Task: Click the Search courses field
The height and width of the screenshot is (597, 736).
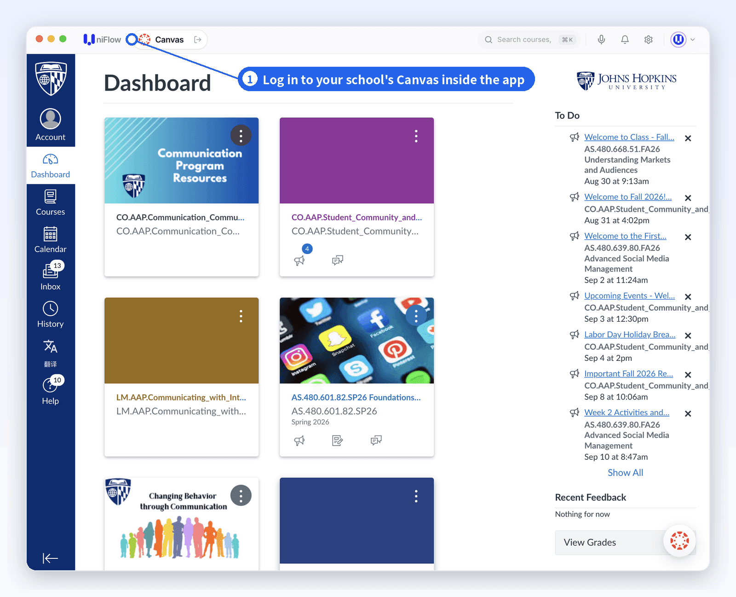Action: (529, 40)
